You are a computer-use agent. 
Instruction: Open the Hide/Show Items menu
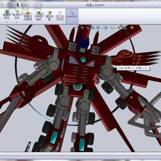coord(112,28)
